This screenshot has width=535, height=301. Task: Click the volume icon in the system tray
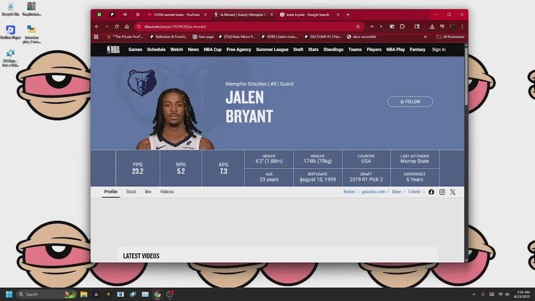(507, 294)
